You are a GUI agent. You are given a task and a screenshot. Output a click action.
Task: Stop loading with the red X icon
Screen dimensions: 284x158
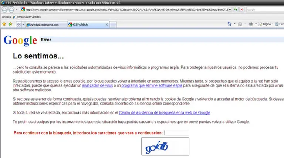242,9
